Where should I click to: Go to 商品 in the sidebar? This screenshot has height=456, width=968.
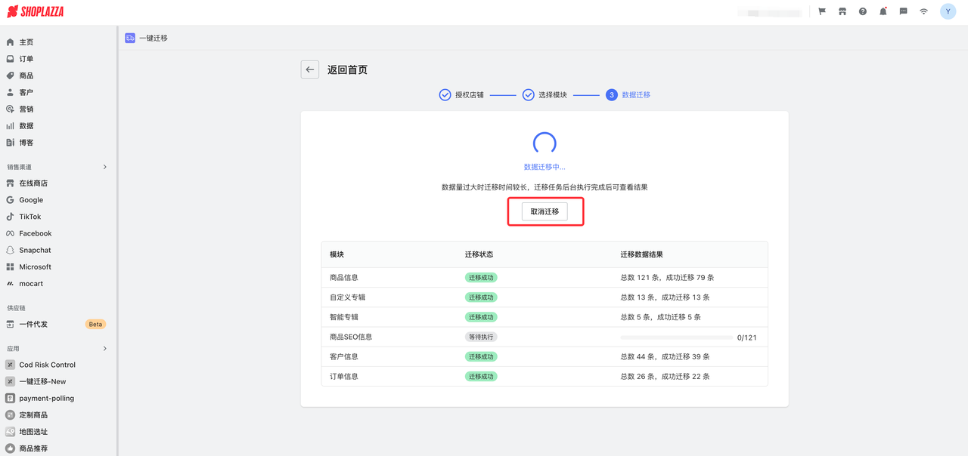tap(26, 75)
